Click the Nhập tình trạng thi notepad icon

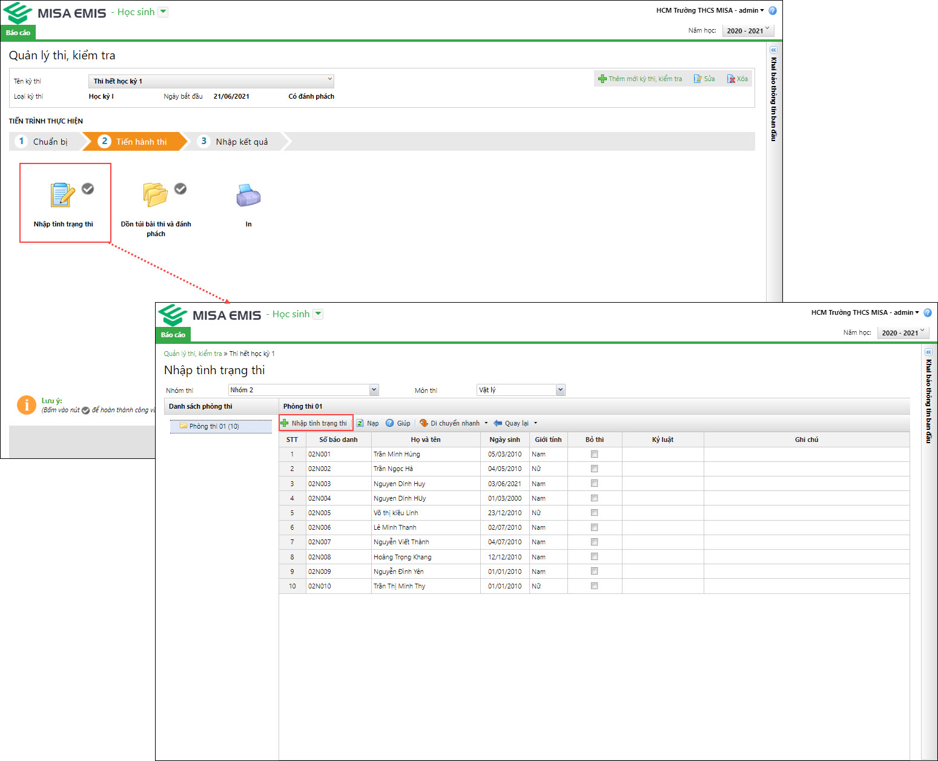[x=62, y=195]
